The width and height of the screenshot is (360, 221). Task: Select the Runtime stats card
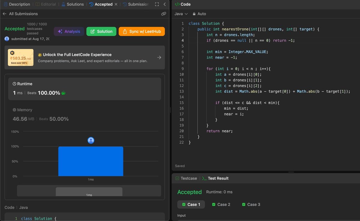tap(85, 89)
